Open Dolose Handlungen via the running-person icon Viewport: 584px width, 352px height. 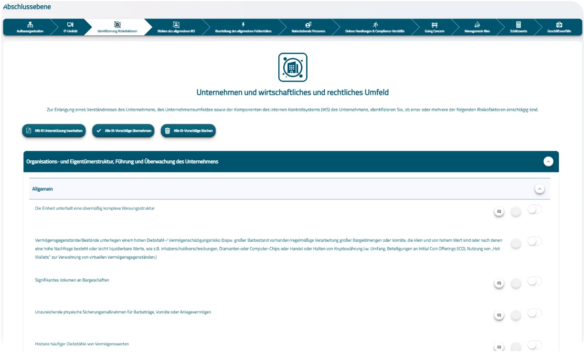[x=375, y=24]
